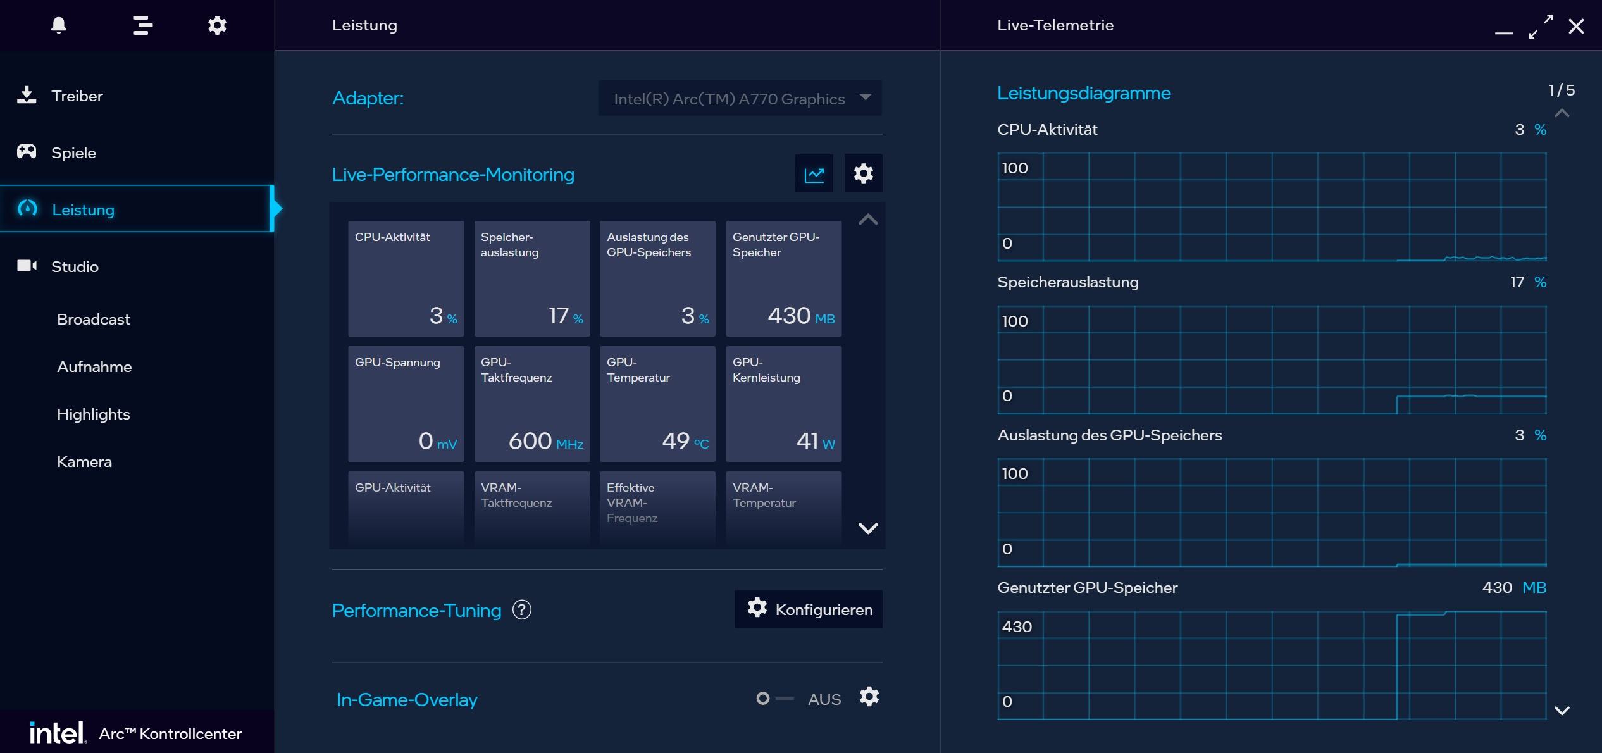Toggle the In-Game-Overlay switch on
Image resolution: width=1602 pixels, height=753 pixels.
point(774,699)
